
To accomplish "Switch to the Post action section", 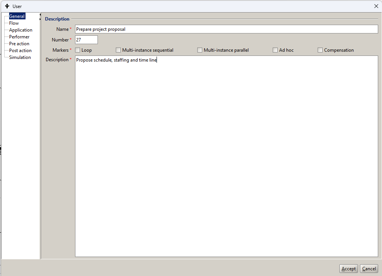I will point(20,51).
